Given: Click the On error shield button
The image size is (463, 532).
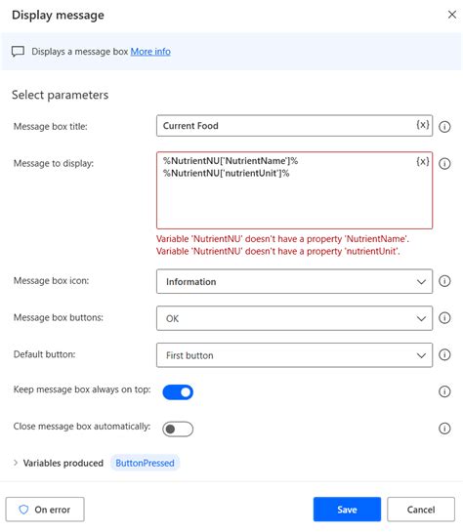Looking at the screenshot, I should 45,510.
